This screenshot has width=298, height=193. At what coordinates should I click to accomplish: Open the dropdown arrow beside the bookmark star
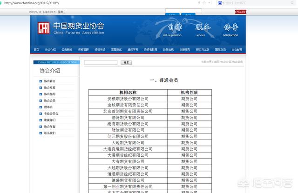(209, 3)
